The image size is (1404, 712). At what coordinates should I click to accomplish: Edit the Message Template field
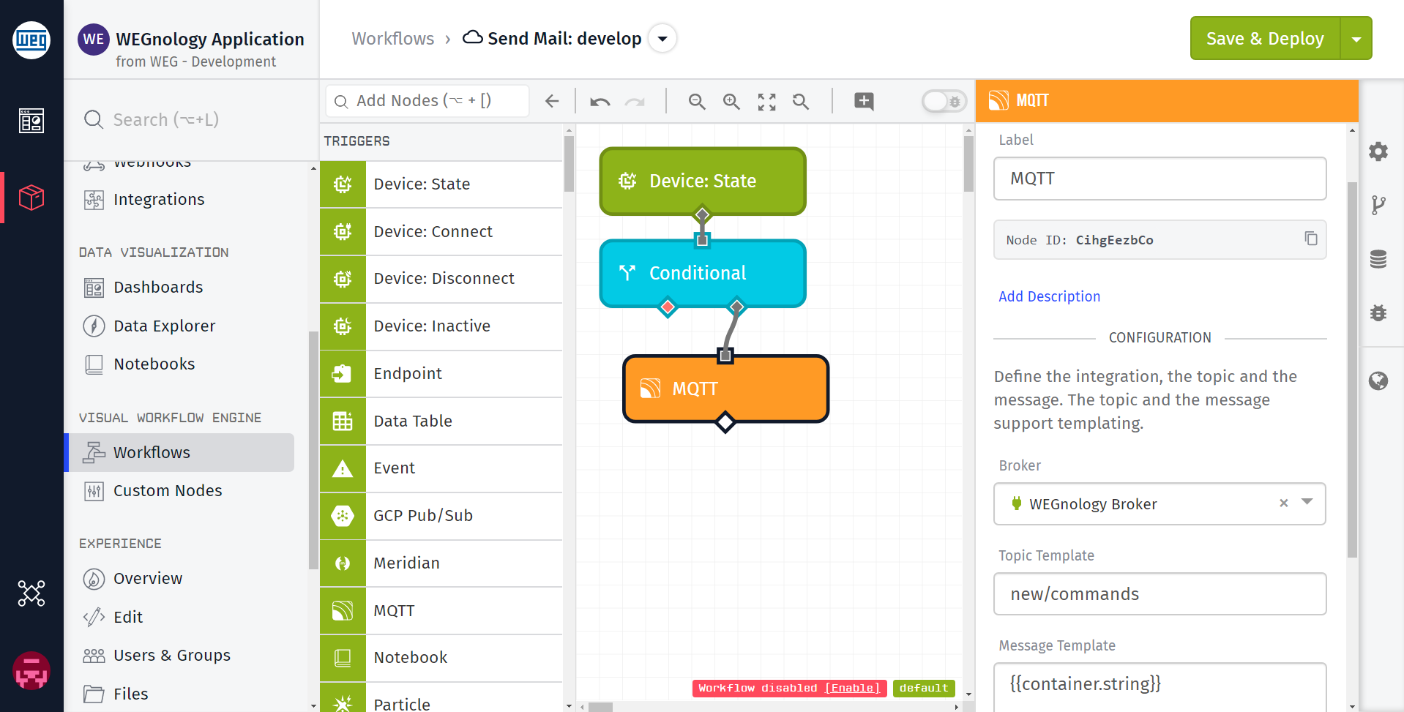(x=1160, y=686)
